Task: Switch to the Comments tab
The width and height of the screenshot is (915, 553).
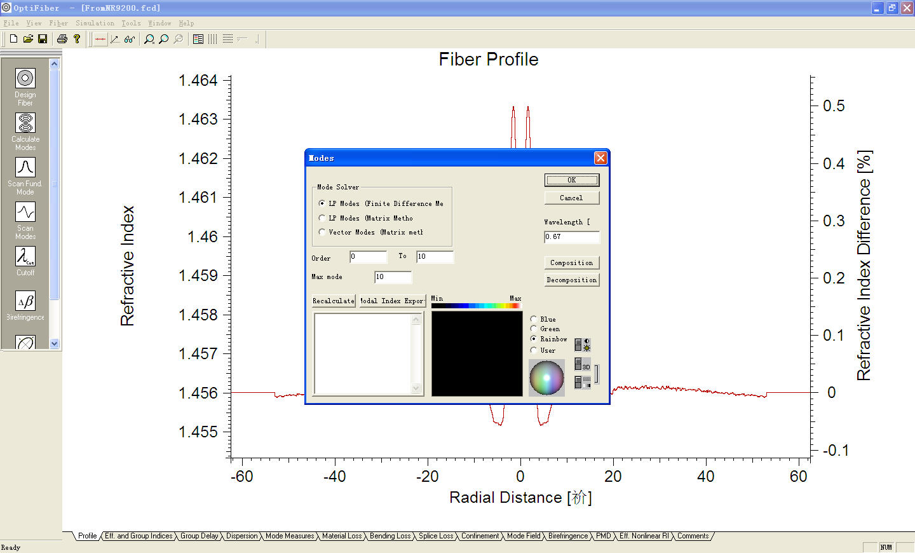Action: point(693,536)
